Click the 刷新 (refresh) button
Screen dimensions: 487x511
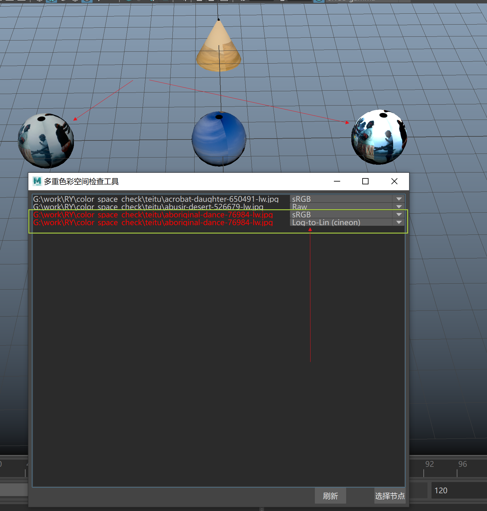(x=330, y=496)
